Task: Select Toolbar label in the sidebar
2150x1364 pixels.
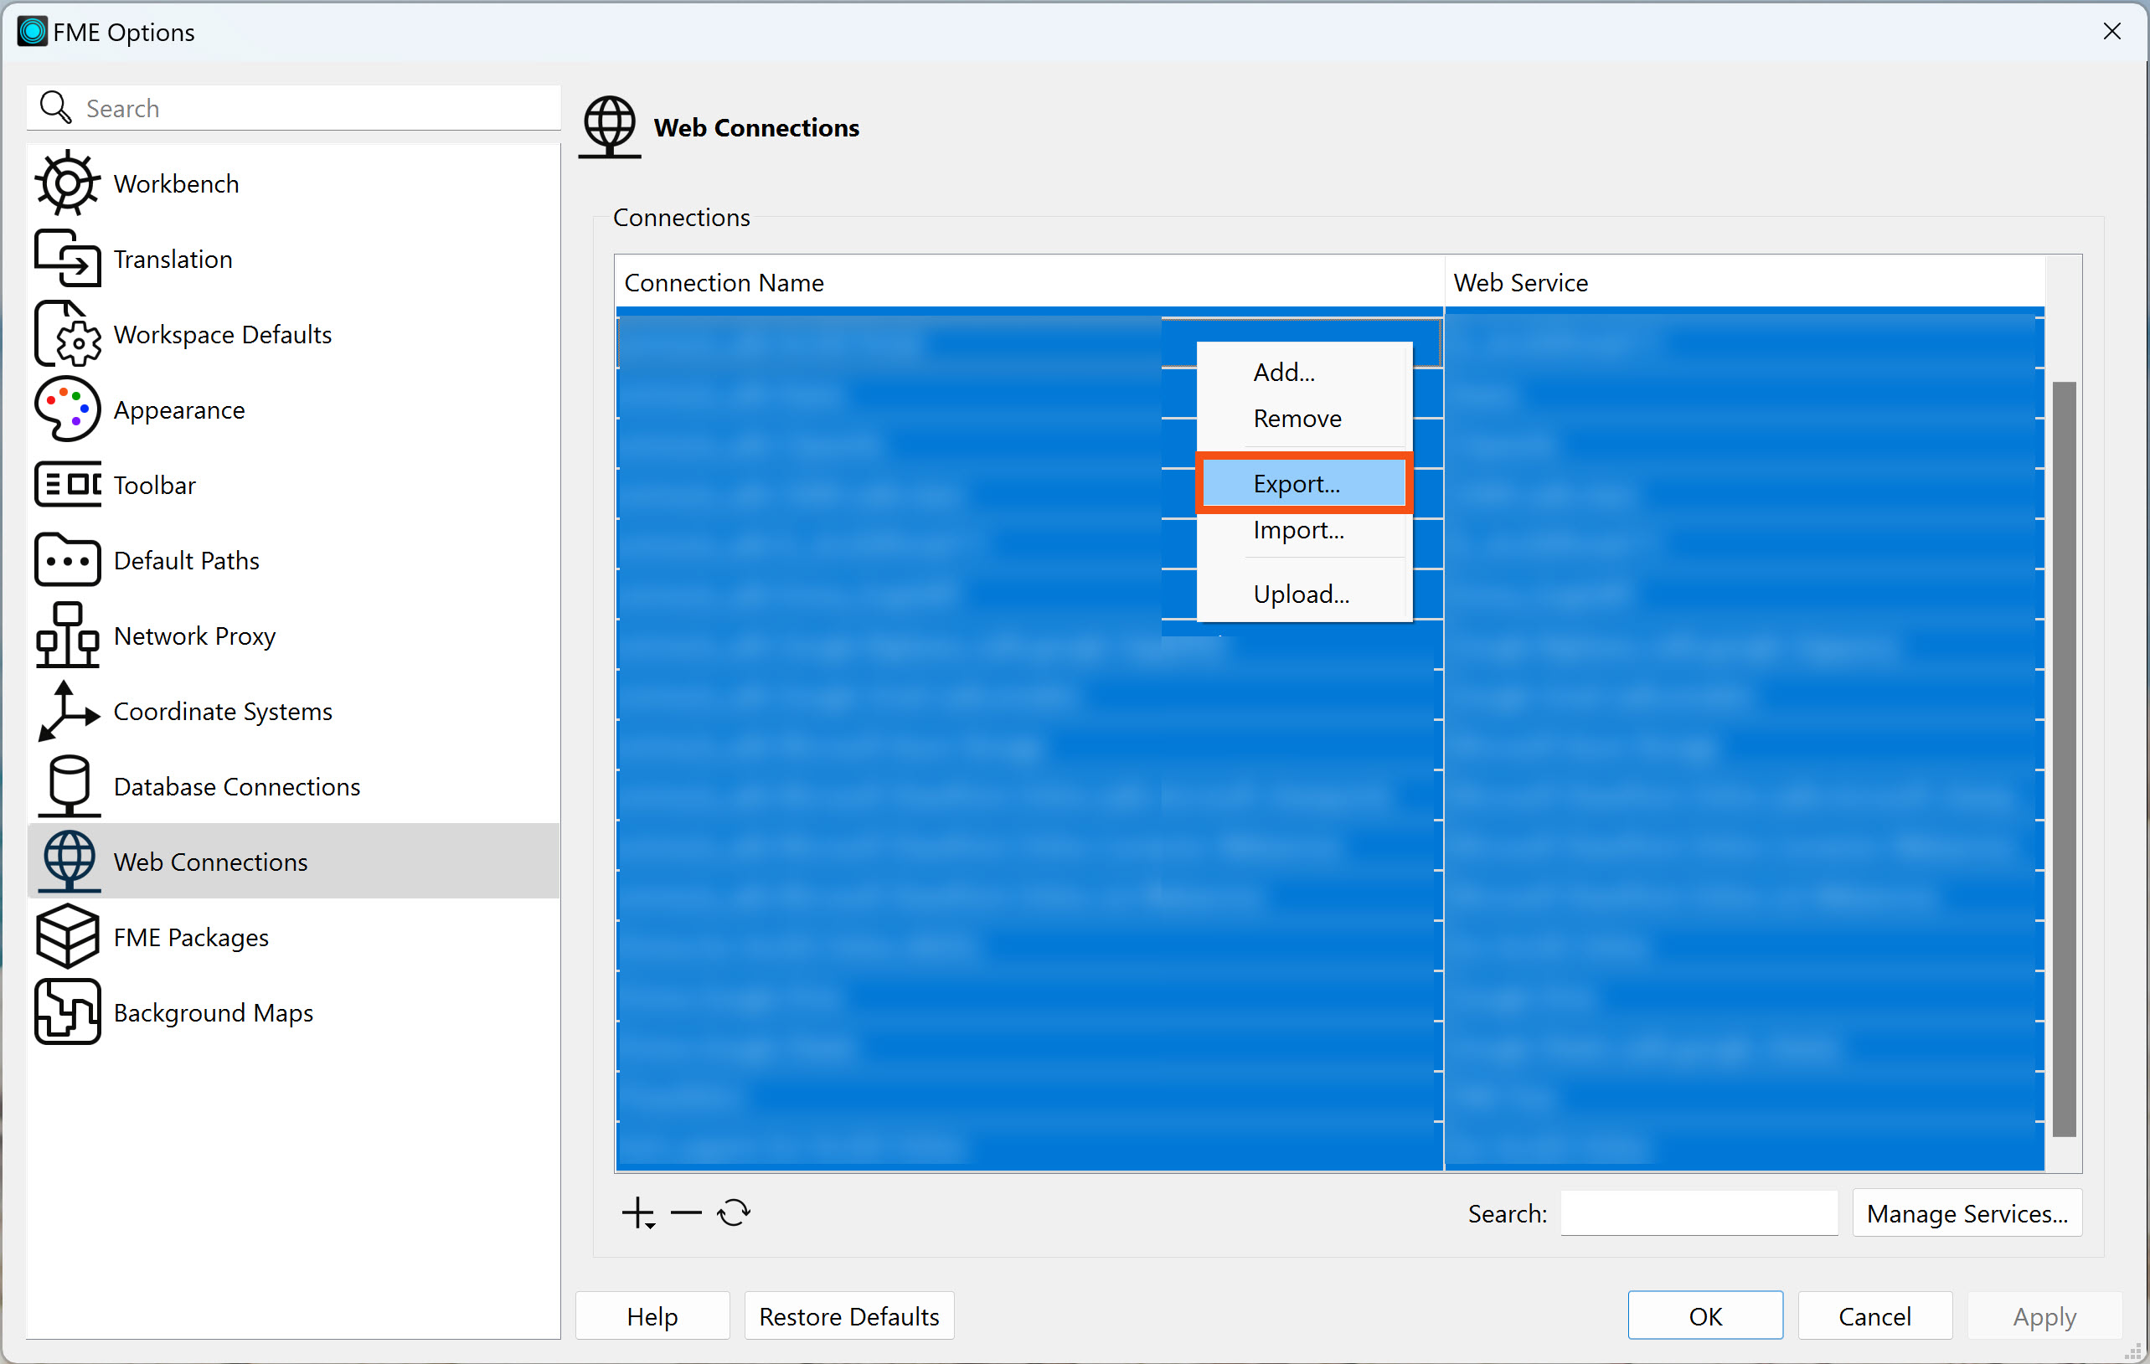Action: [x=155, y=485]
